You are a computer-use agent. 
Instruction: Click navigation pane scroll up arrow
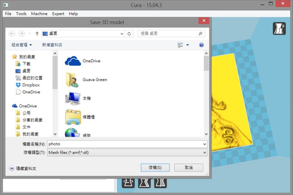(55, 53)
